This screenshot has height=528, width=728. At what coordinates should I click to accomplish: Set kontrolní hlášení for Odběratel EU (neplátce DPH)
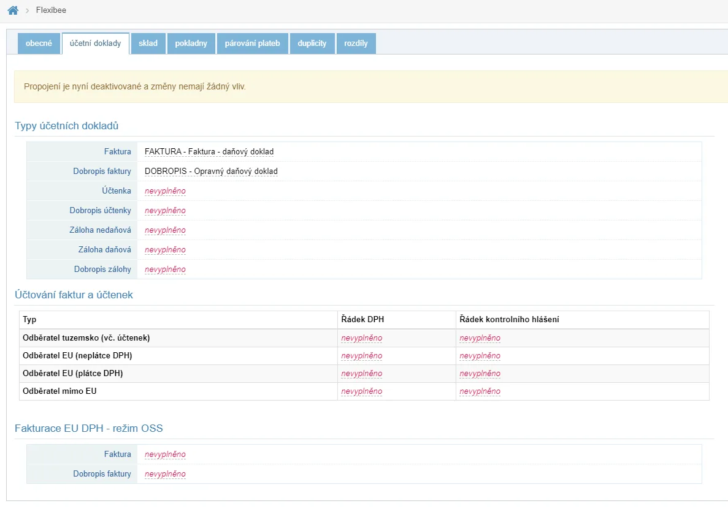pos(480,355)
